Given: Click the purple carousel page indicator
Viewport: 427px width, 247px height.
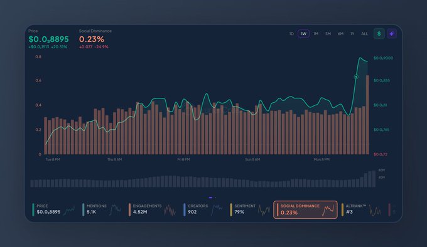Looking at the screenshot, I should click(210, 197).
